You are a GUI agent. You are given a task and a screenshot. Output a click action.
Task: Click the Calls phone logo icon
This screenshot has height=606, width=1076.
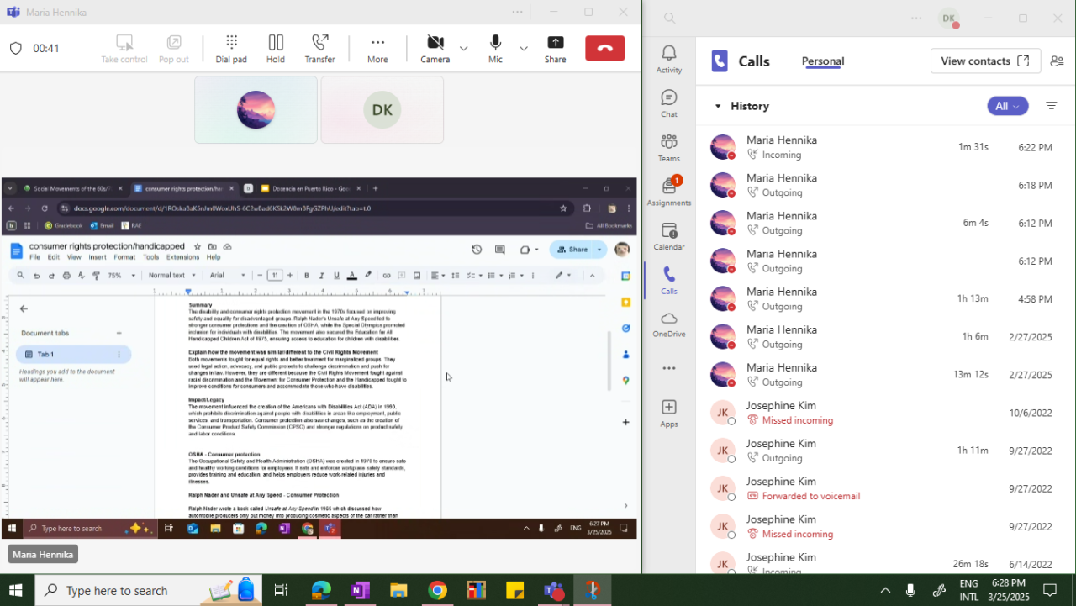pyautogui.click(x=719, y=61)
